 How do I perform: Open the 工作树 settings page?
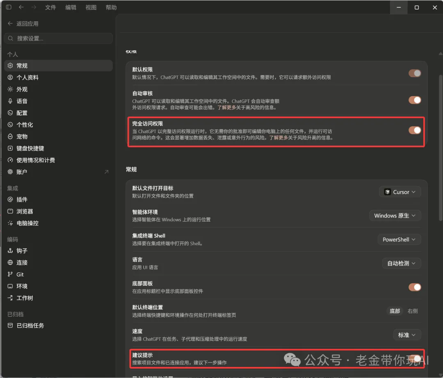[59, 298]
